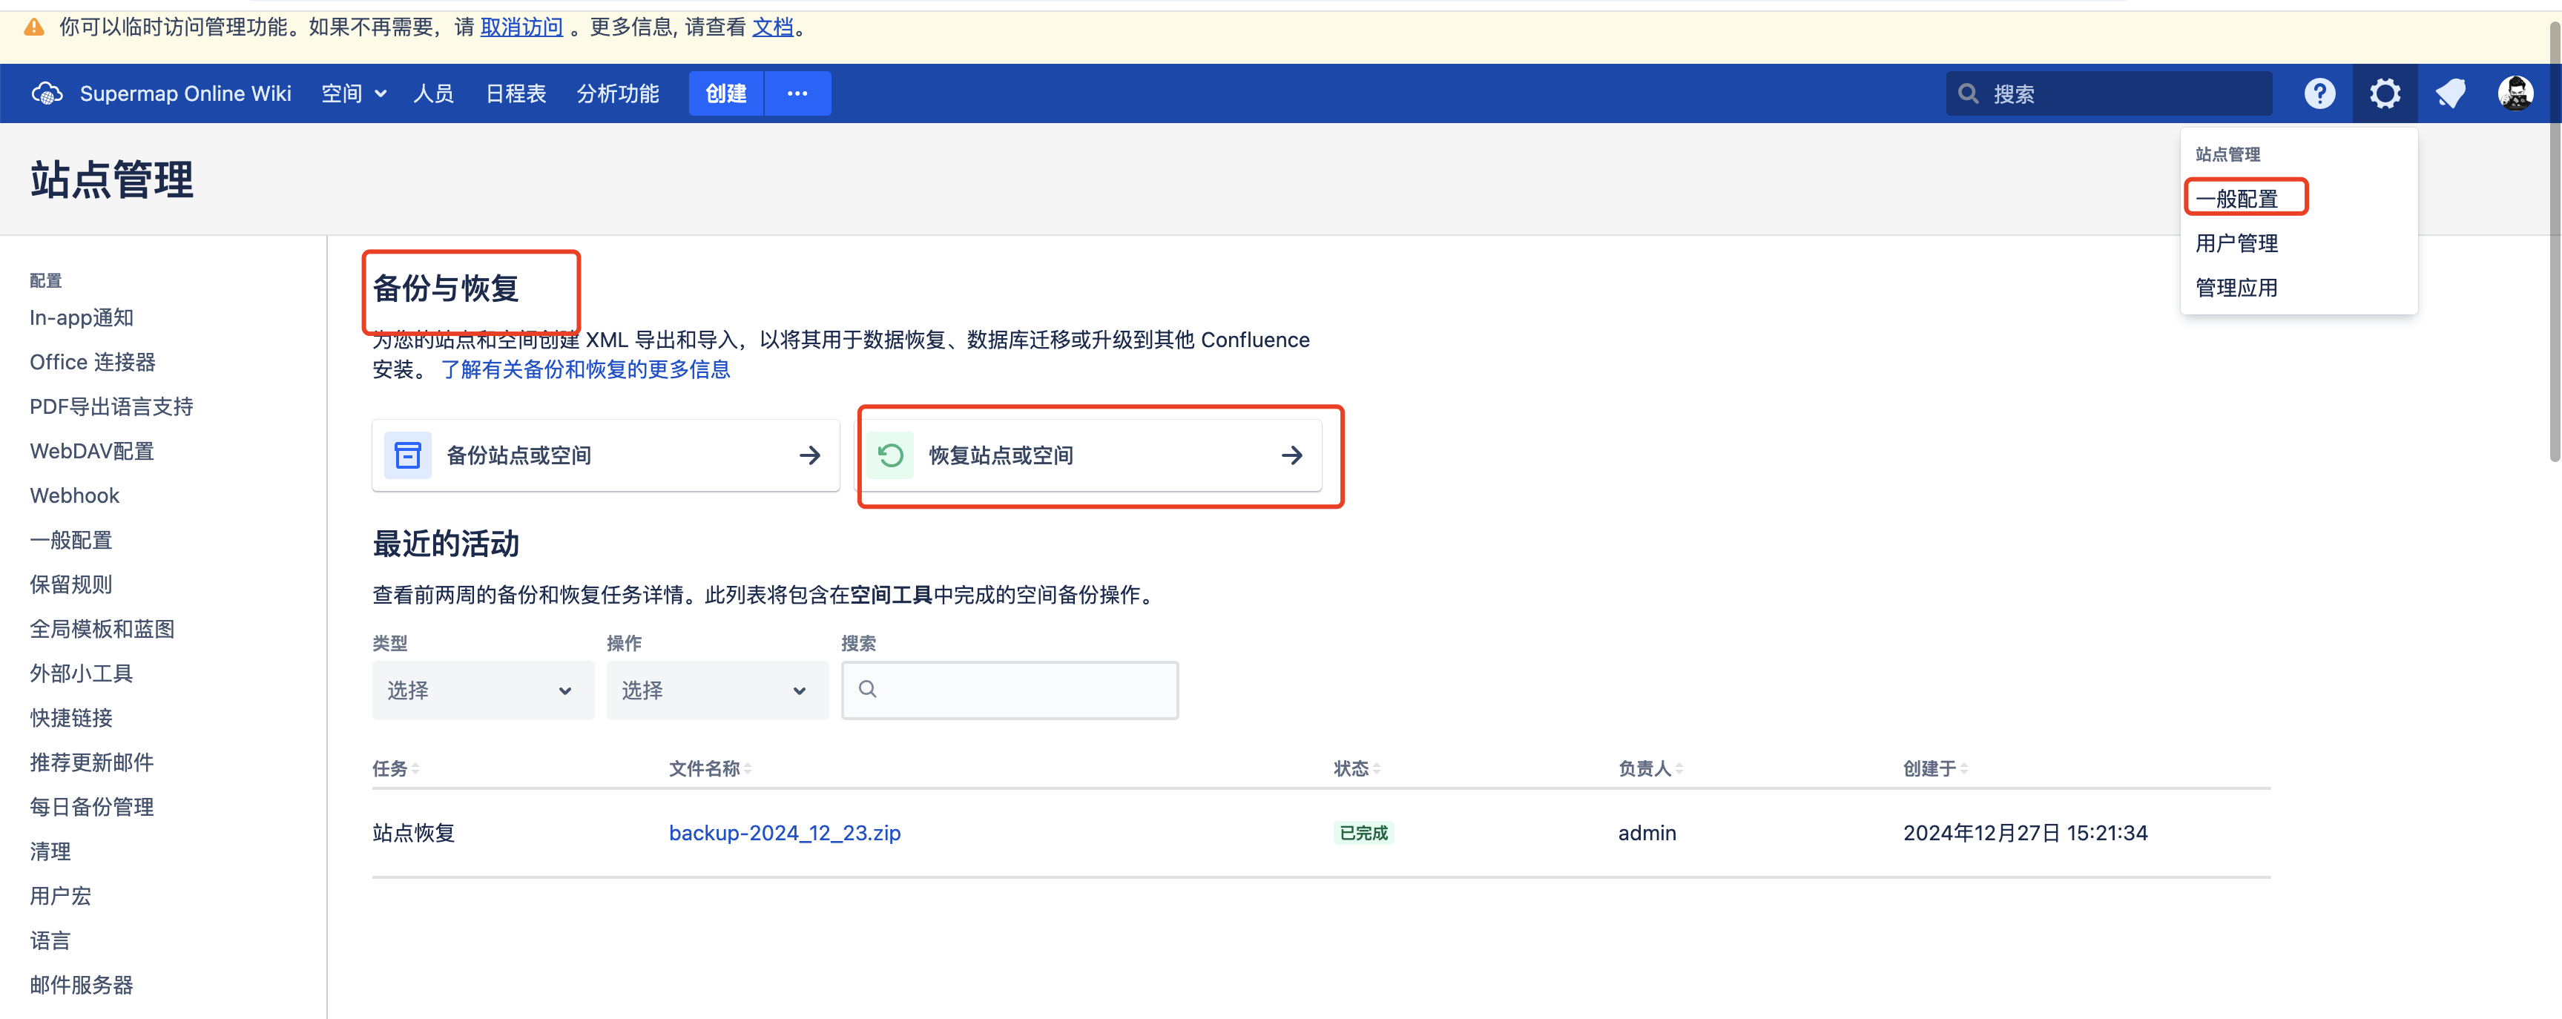
Task: Open the user avatar profile menu
Action: [2515, 93]
